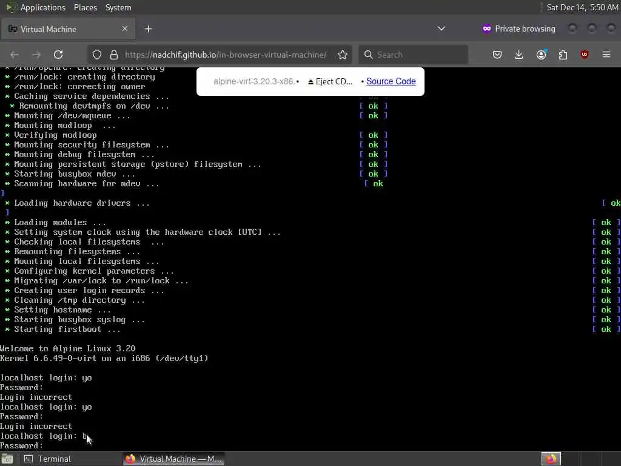The image size is (621, 466).
Task: Click the show desktop icon in taskbar
Action: pos(7,459)
